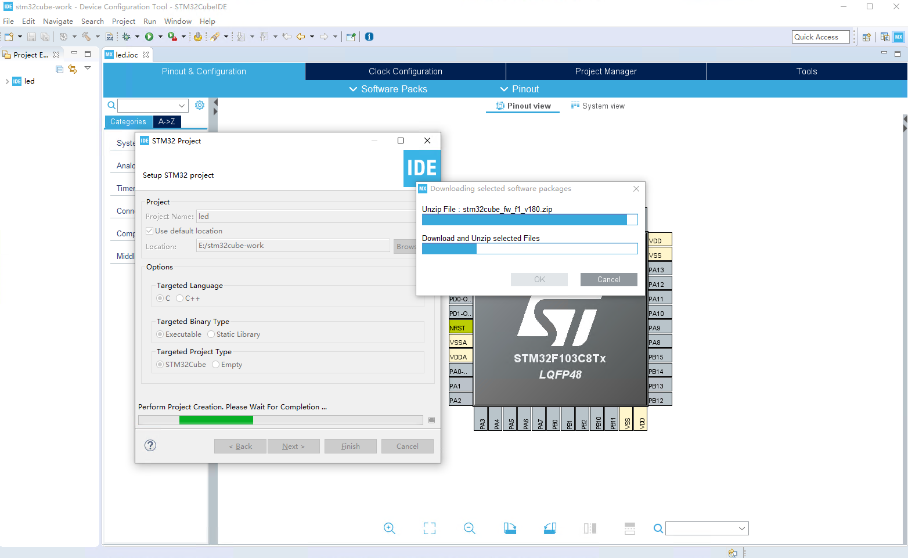Image resolution: width=908 pixels, height=558 pixels.
Task: Zoom in on the chip pinout
Action: (x=390, y=528)
